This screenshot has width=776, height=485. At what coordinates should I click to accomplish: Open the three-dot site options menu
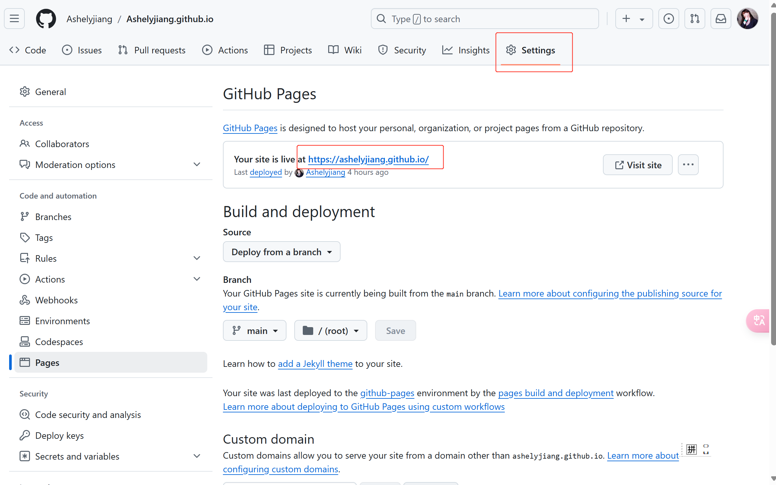[x=688, y=165]
